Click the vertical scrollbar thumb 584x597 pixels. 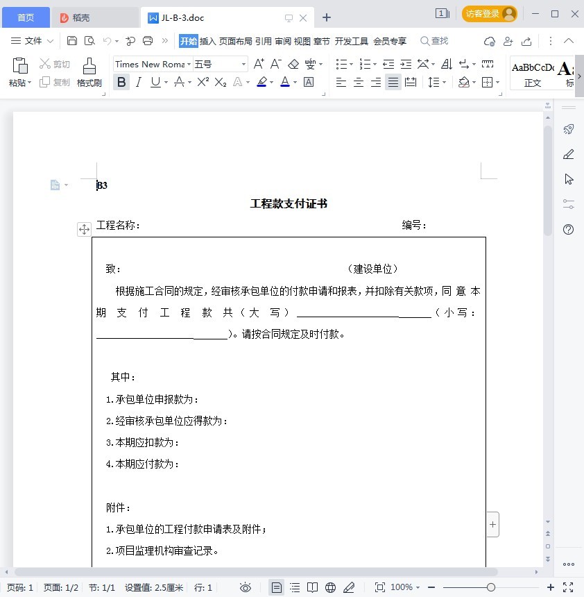coord(548,180)
